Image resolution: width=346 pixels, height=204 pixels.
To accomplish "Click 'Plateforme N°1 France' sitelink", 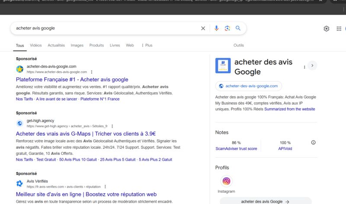I will point(100,99).
